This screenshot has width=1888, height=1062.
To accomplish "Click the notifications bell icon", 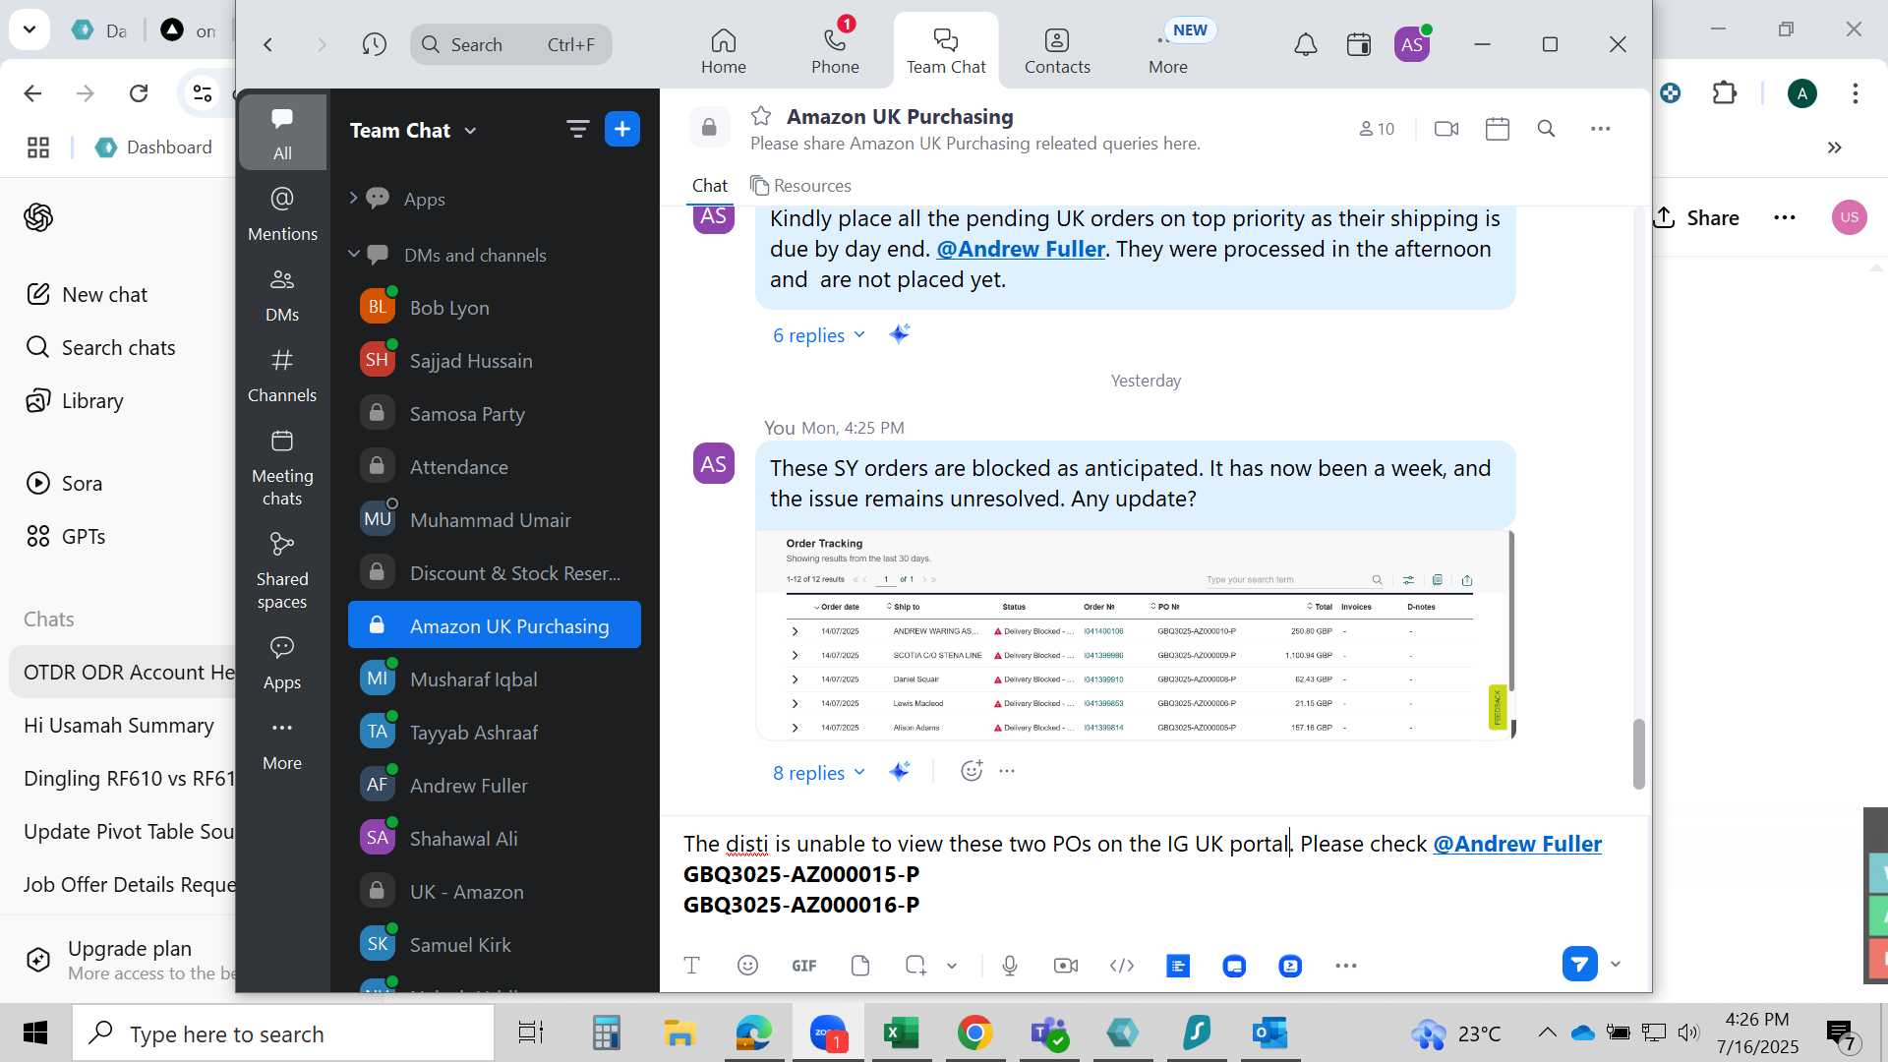I will point(1305,44).
